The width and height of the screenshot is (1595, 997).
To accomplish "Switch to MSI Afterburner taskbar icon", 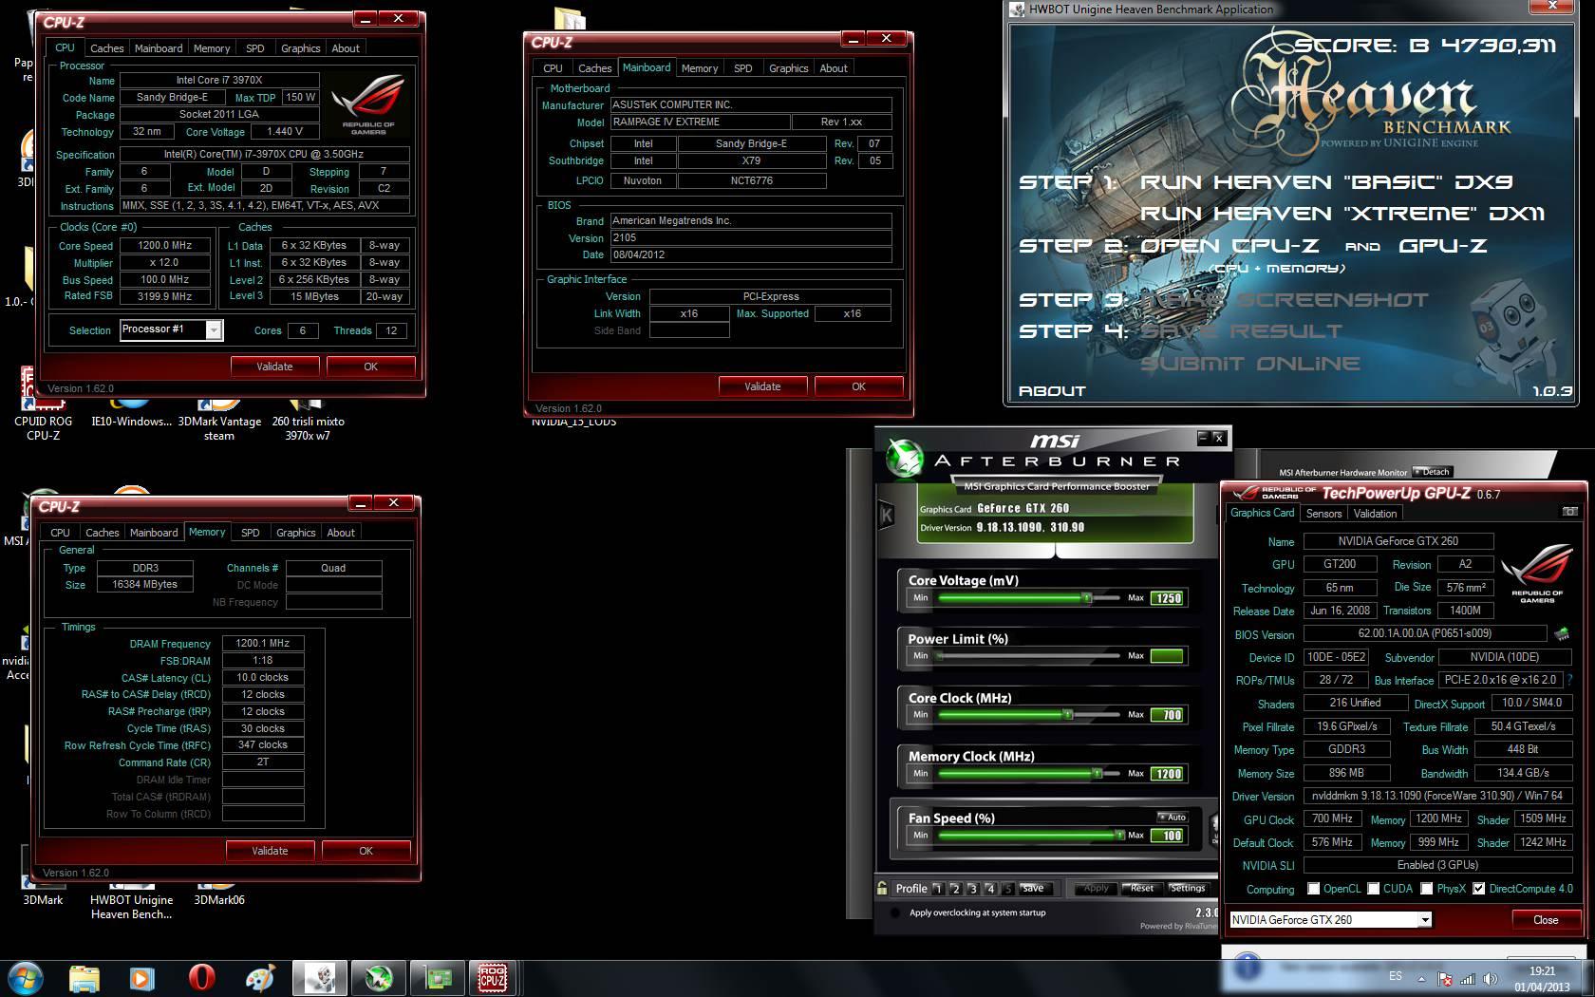I will coord(379,978).
